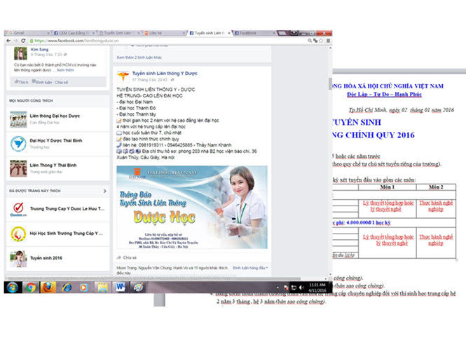The width and height of the screenshot is (466, 350).
Task: Open Microsoft Word from the taskbar
Action: pos(120,287)
